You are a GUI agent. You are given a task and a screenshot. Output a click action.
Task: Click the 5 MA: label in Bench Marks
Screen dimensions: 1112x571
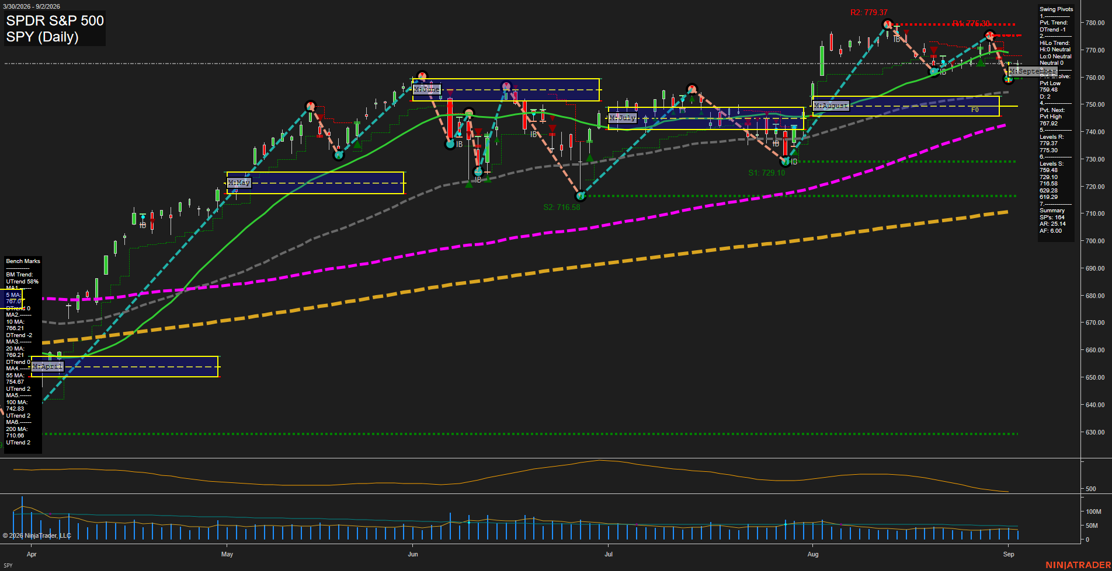coord(13,295)
